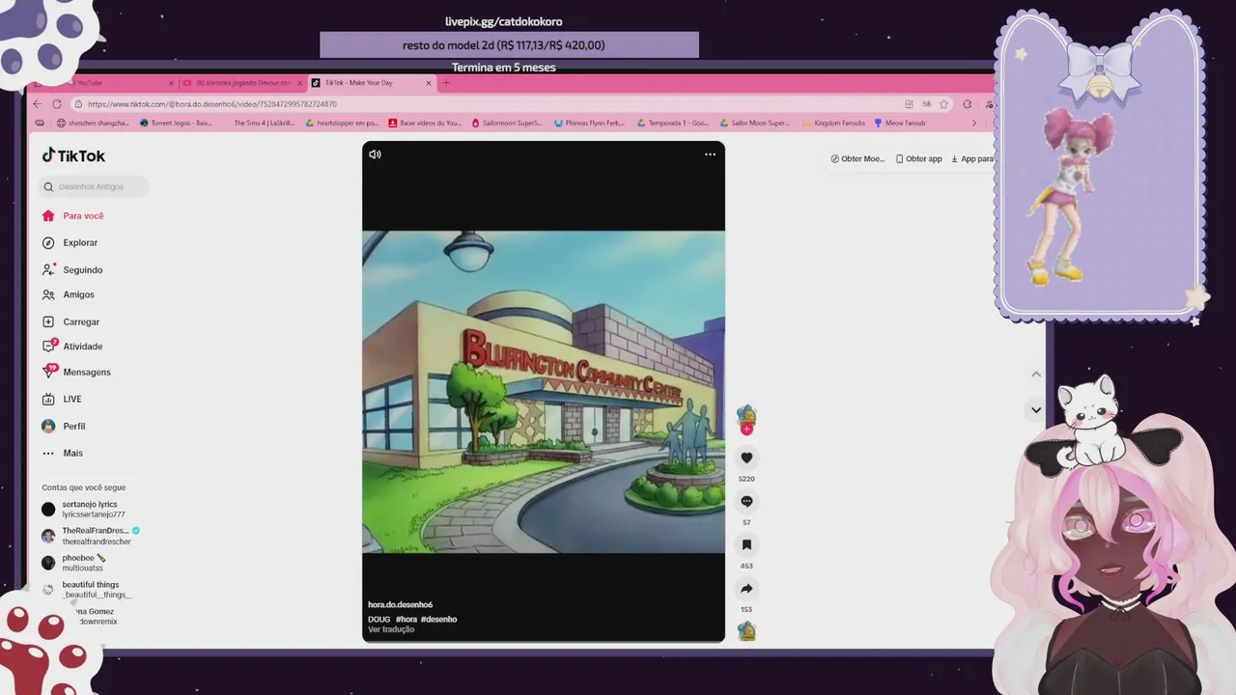Open the Amigos page
Screen dimensions: 1236x695
69,295
